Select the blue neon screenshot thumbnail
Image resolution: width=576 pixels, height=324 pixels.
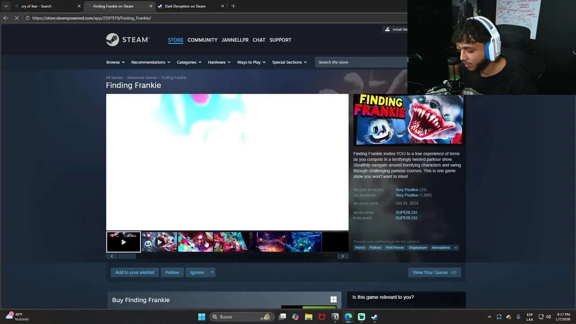click(303, 242)
